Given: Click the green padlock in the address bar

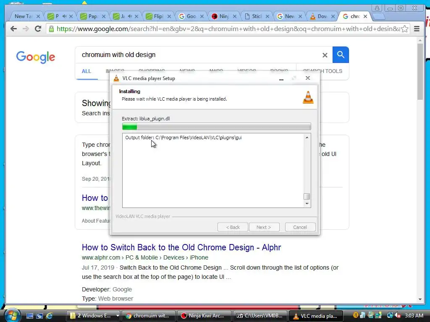Looking at the screenshot, I should point(51,29).
